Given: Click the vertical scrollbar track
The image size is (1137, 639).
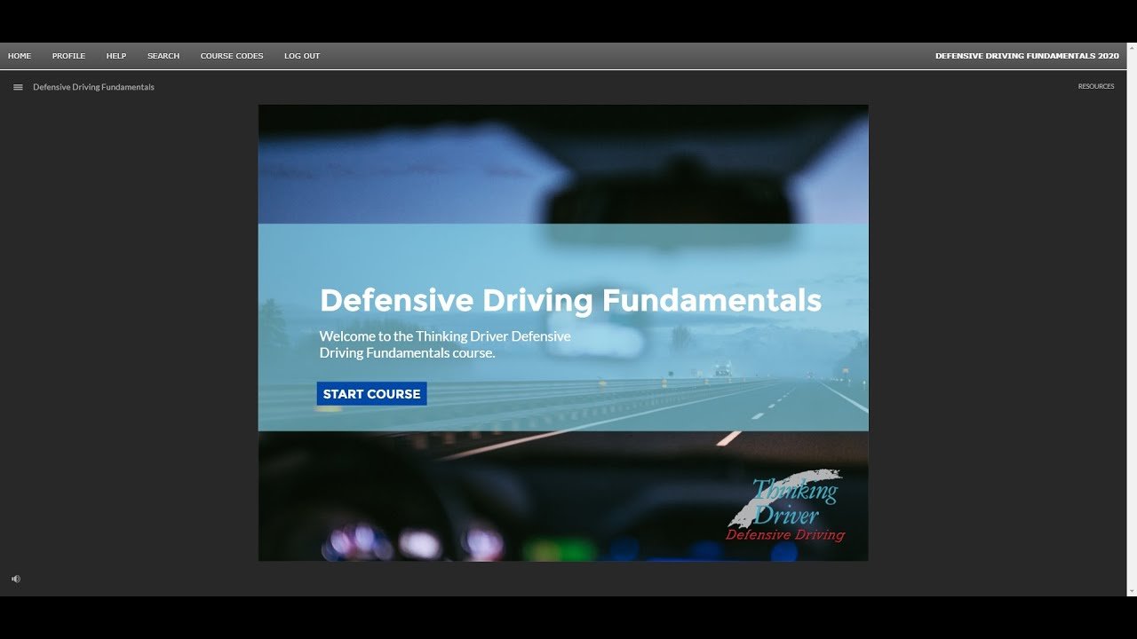Looking at the screenshot, I should [1132, 319].
